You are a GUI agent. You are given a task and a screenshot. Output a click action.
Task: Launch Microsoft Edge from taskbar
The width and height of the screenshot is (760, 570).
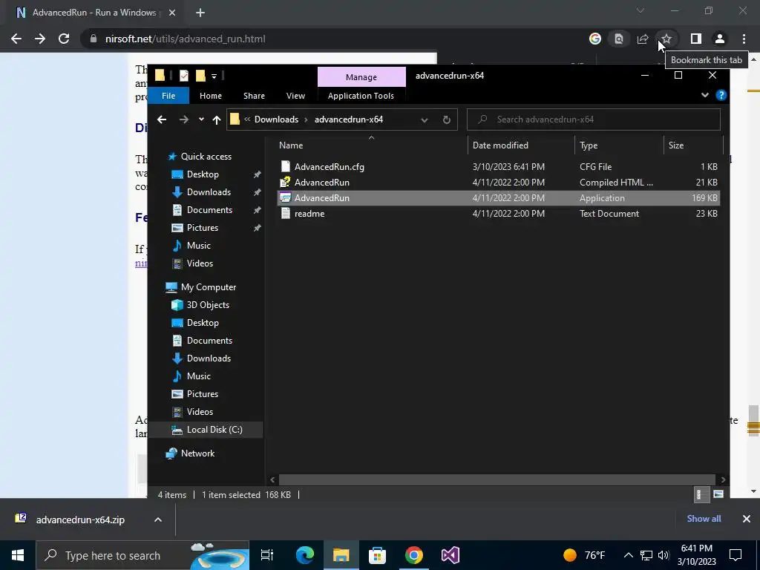point(305,555)
